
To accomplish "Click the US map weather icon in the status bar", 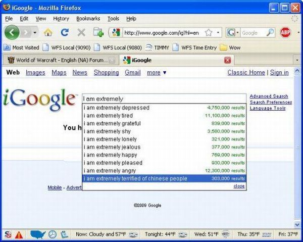I will tap(38, 234).
